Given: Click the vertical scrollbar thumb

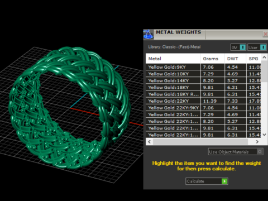Looking at the screenshot, I should pos(264,71).
